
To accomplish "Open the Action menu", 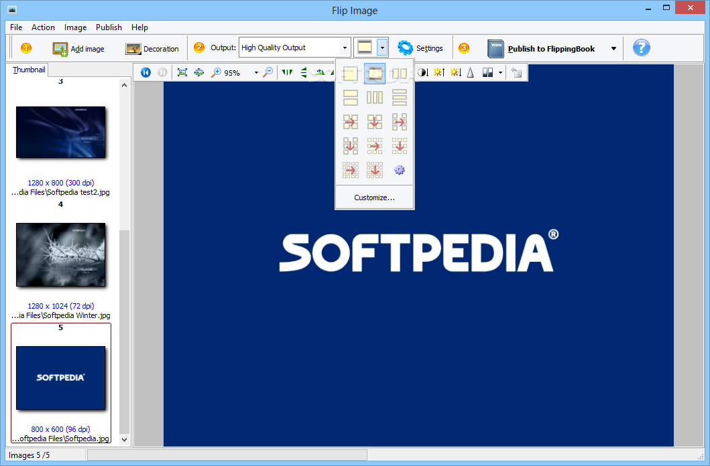I will 43,27.
